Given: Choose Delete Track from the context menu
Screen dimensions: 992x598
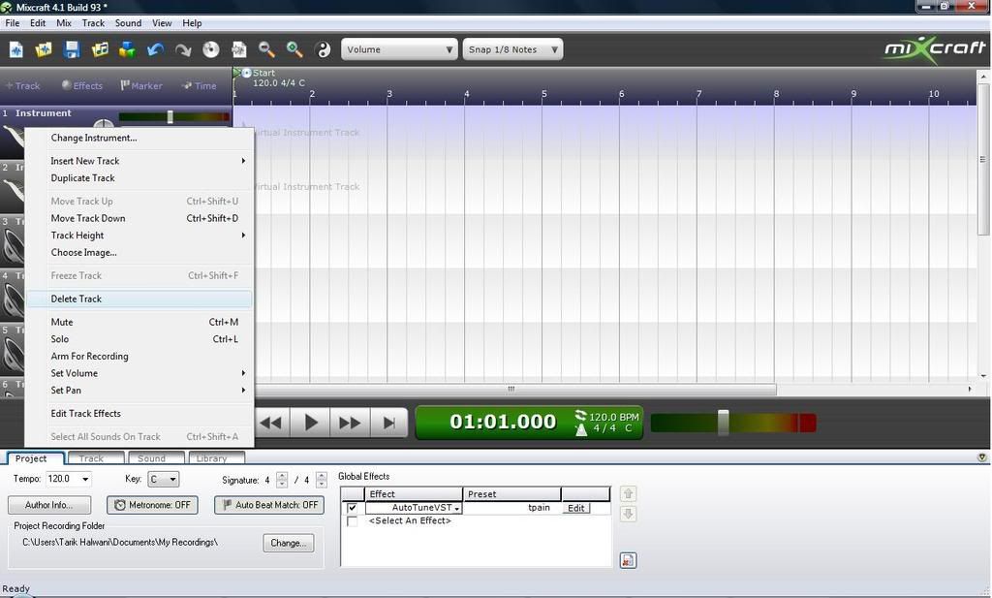Looking at the screenshot, I should 139,299.
